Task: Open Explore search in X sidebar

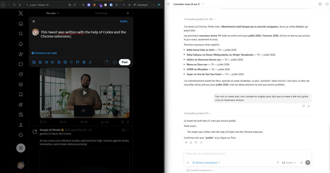Action: tap(21, 34)
